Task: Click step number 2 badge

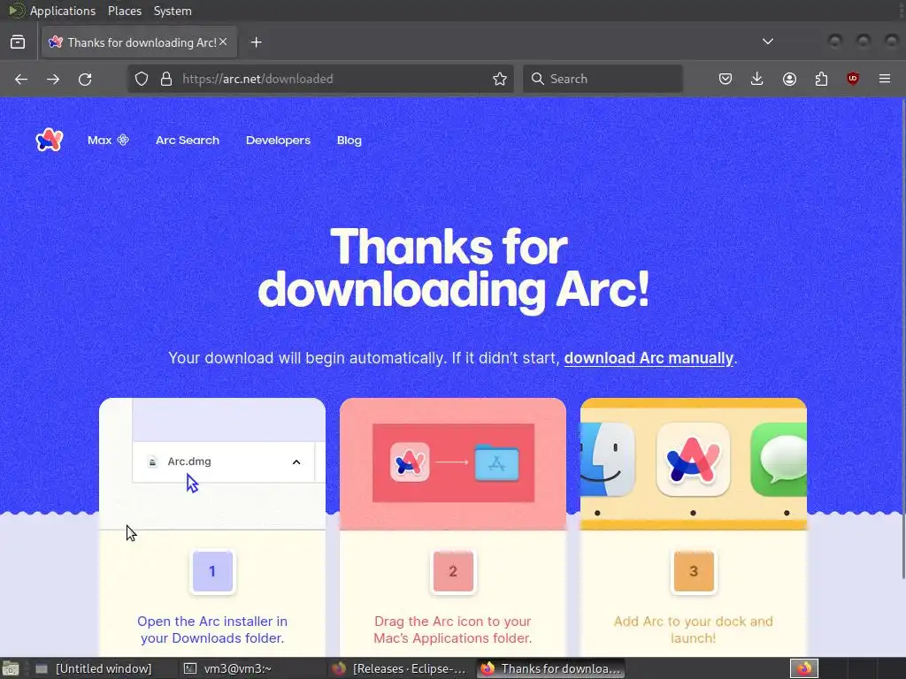Action: pos(453,571)
